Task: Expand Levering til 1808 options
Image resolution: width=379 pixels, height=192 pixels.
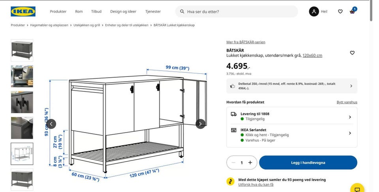Action: pyautogui.click(x=292, y=116)
